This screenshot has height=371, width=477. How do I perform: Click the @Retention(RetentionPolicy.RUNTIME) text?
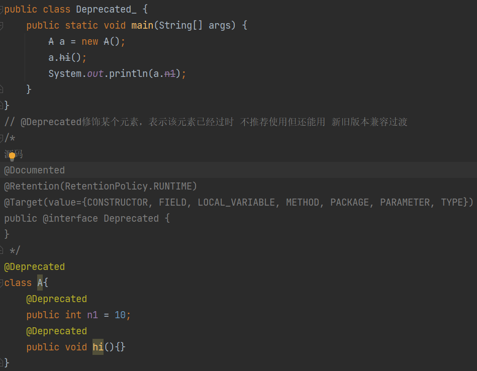coord(101,187)
